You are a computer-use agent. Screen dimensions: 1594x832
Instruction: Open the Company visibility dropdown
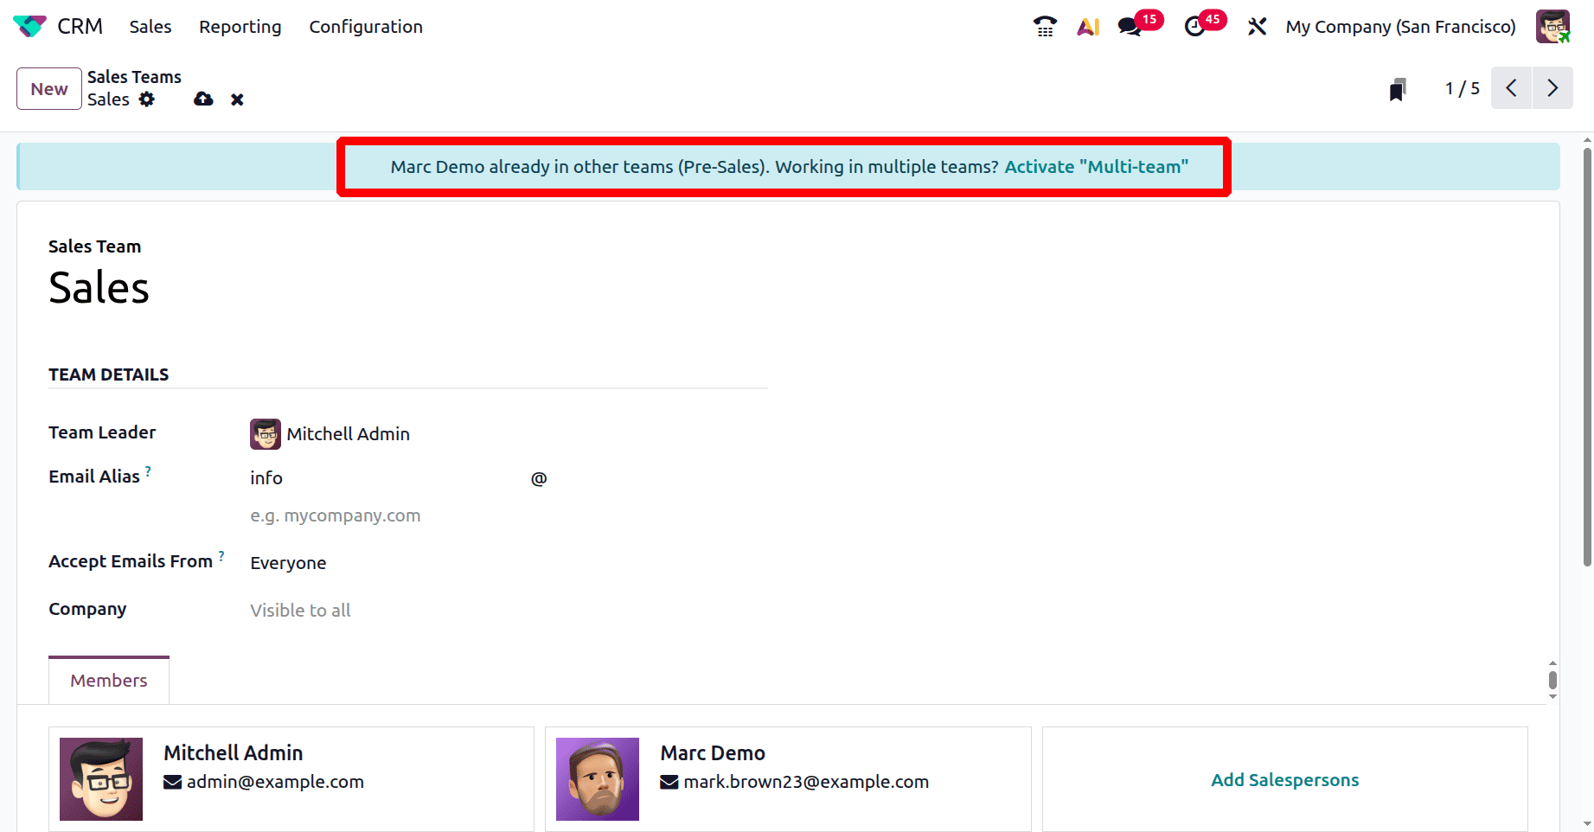coord(300,610)
